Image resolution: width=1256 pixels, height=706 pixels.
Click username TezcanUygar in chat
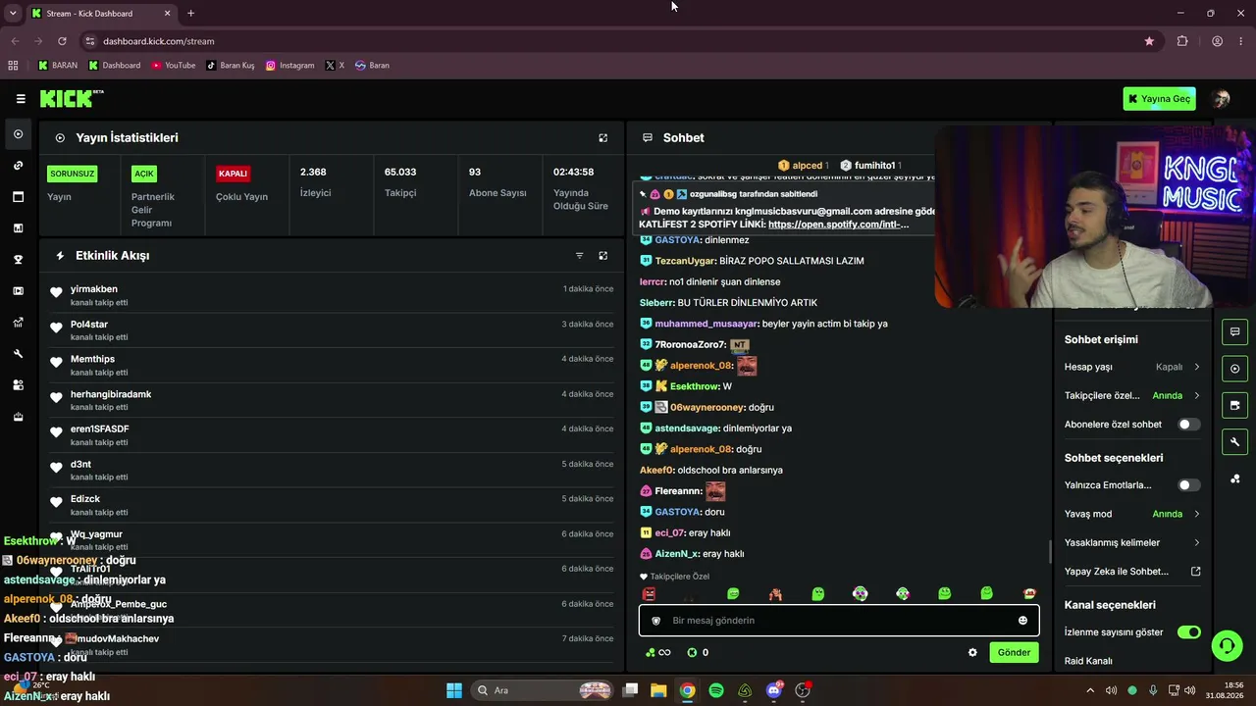point(685,261)
